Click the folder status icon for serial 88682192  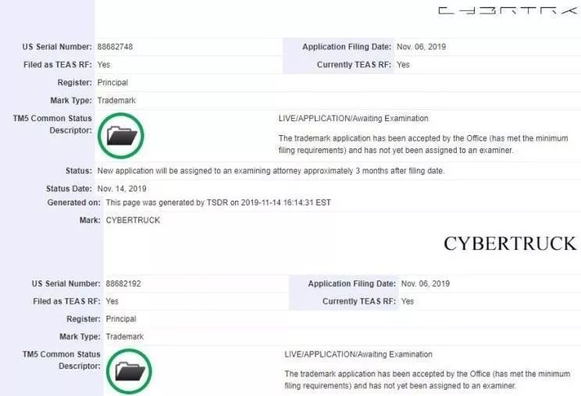[x=129, y=372]
